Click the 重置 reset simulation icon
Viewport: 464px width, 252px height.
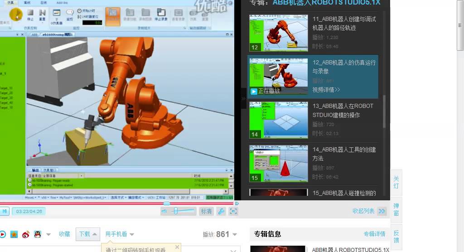click(x=42, y=15)
